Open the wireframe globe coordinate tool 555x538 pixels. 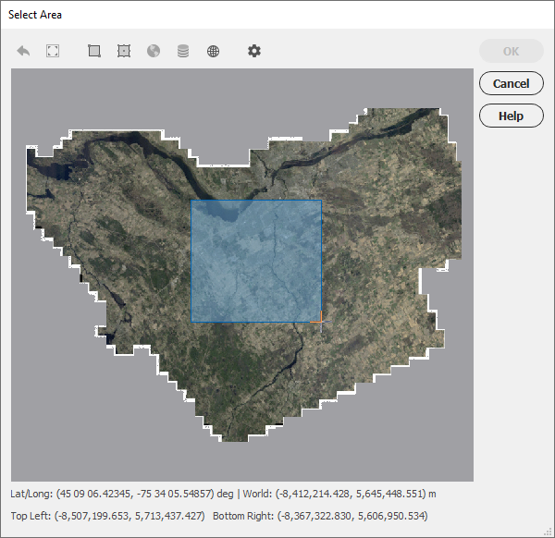coord(213,51)
